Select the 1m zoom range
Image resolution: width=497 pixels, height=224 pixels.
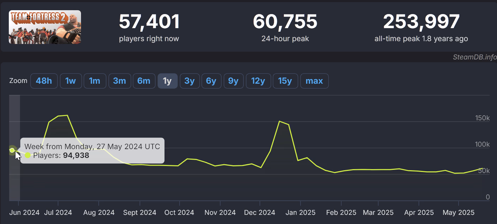[x=95, y=81]
